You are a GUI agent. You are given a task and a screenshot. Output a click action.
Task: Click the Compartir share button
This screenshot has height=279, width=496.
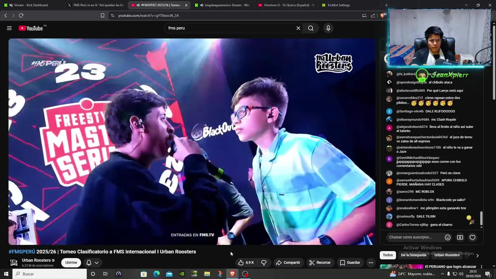(x=288, y=263)
